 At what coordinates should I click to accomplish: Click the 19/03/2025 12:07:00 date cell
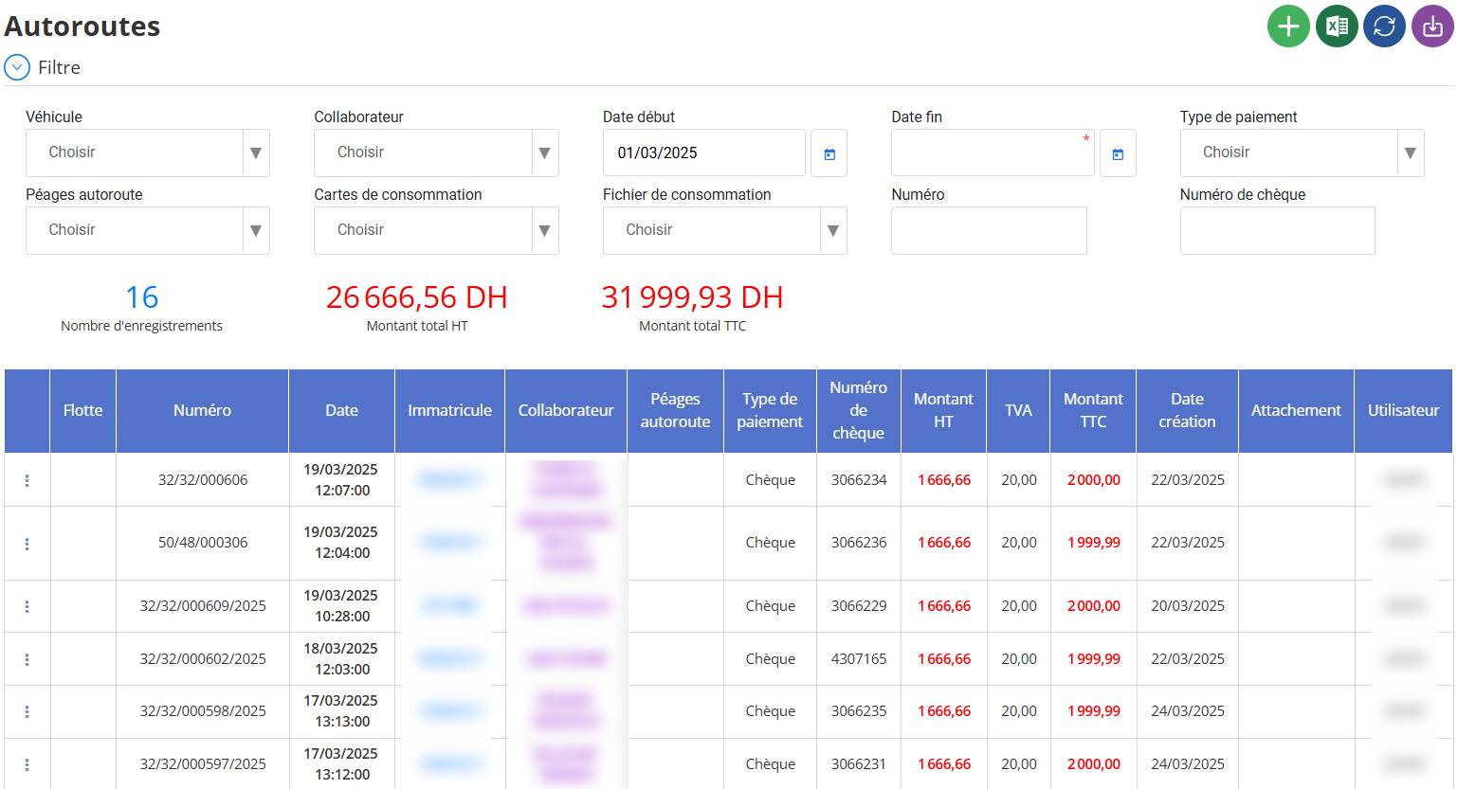point(341,480)
